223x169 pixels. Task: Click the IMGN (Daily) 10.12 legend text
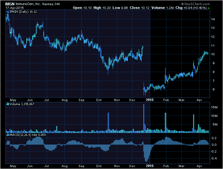23,12
